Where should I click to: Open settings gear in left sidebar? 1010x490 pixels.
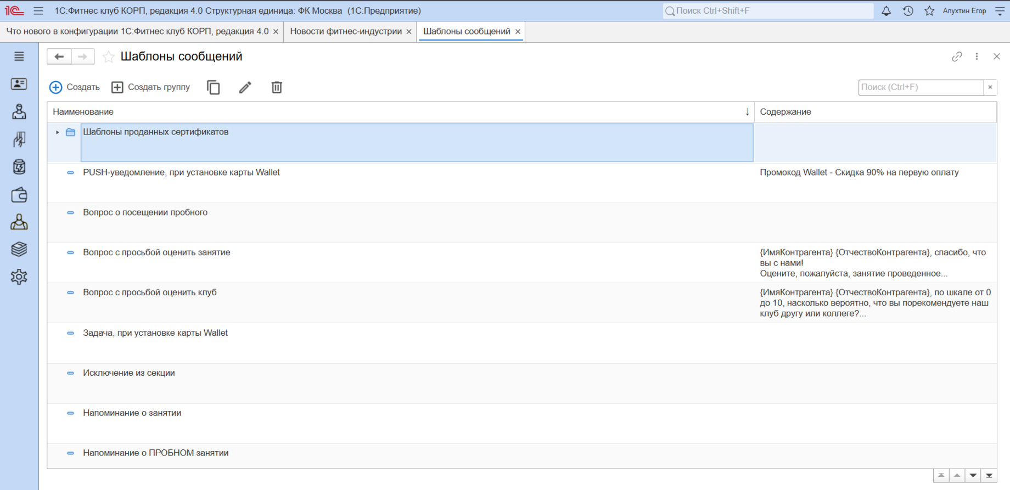(19, 277)
